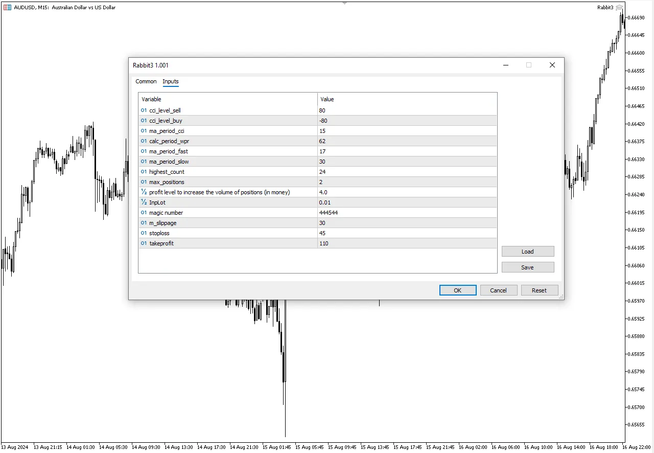Click the double type icon beside InpLot

[x=144, y=202]
